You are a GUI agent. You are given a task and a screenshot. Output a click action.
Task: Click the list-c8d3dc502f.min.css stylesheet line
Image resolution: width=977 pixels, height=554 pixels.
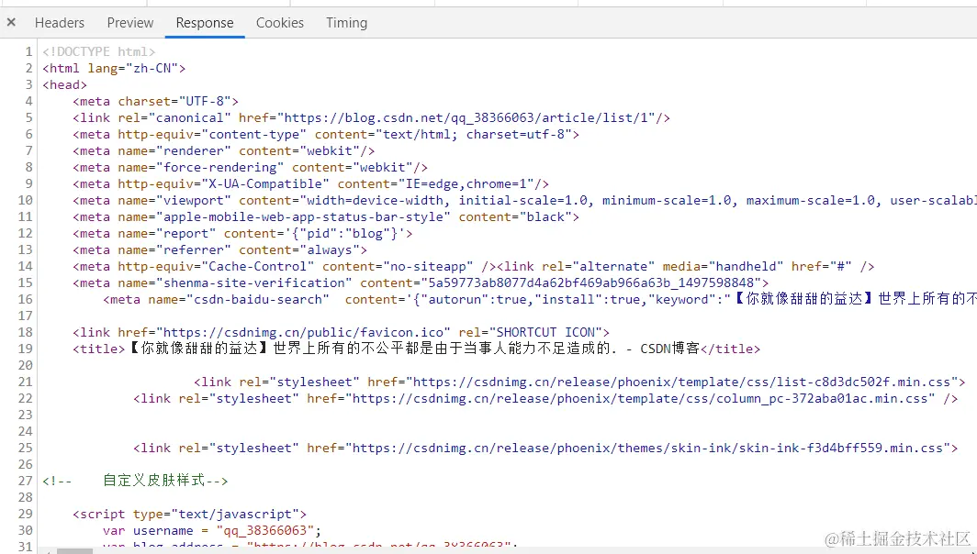579,382
